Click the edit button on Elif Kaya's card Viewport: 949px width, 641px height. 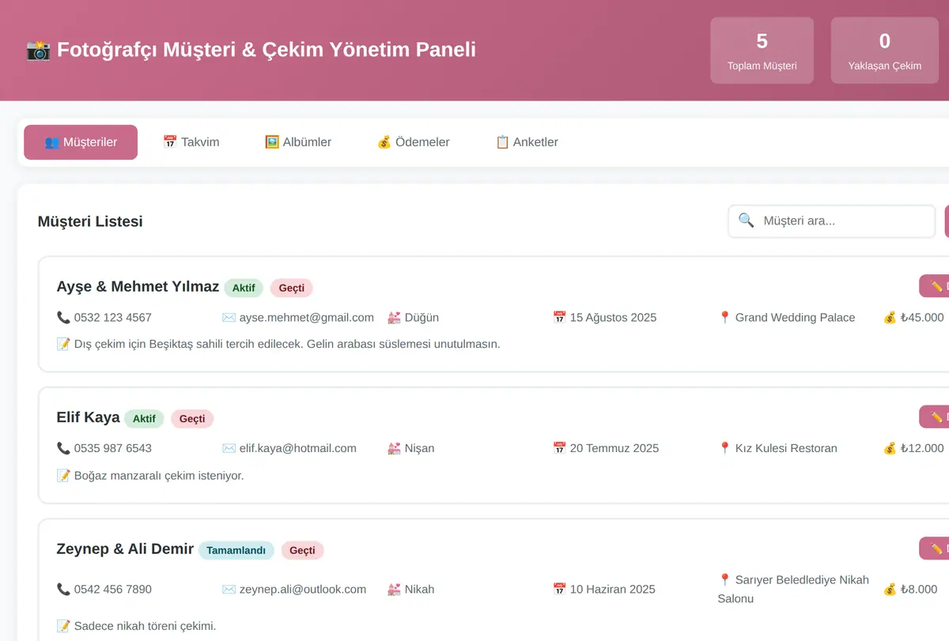click(934, 417)
